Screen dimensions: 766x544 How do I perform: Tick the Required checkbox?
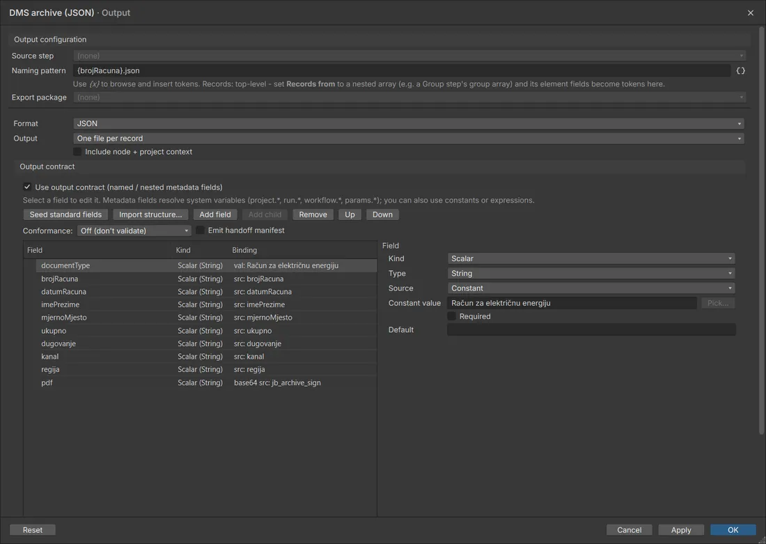tap(452, 316)
